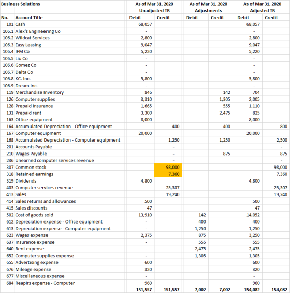Select the 'Business Solutions' title cell
Image resolution: width=290 pixels, height=293 pixels.
21,4
